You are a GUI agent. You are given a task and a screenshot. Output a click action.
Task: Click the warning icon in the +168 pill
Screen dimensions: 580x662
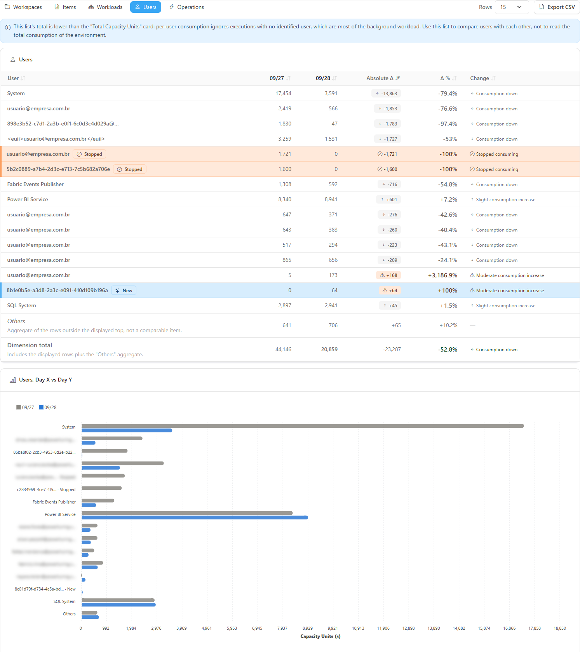click(382, 275)
